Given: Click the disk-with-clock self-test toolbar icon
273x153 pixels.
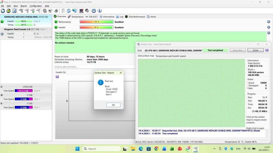Looking at the screenshot, I should [27, 11].
